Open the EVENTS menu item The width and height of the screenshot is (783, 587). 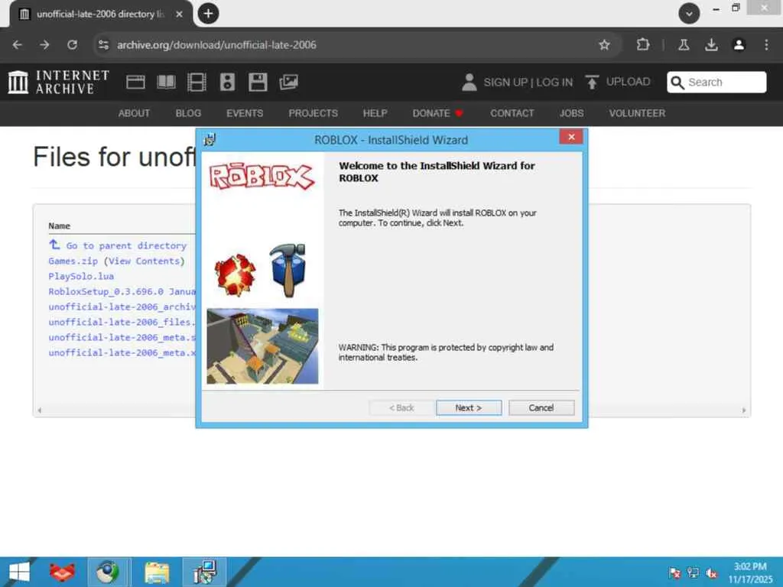[x=245, y=113]
